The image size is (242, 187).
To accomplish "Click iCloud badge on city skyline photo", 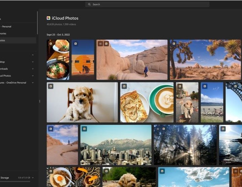I will pos(84,129).
